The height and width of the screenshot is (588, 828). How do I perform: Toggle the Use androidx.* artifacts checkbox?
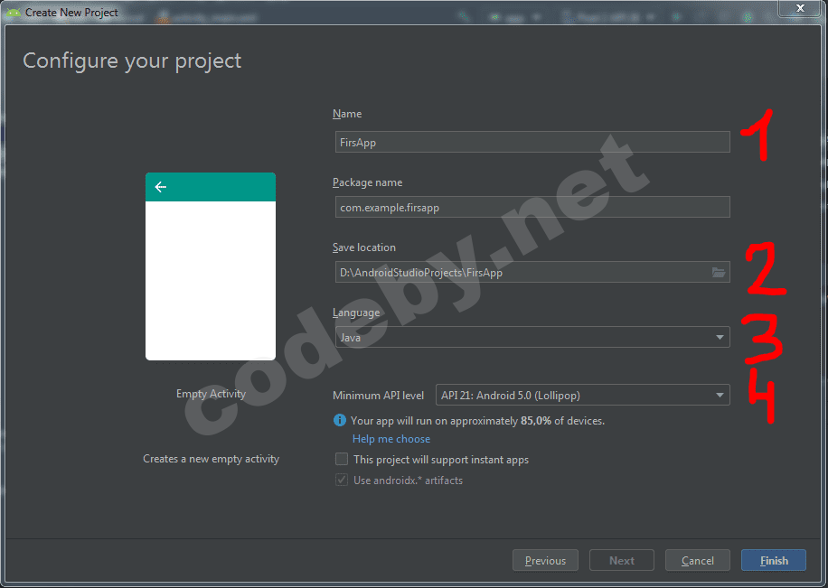pyautogui.click(x=342, y=480)
